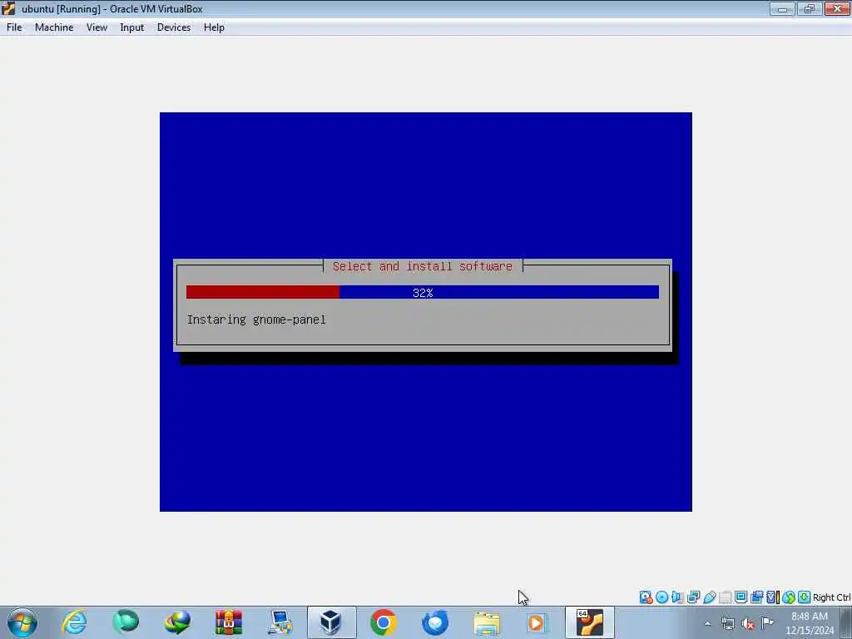Screen dimensions: 852x639
Task: Click the 'Select and install software' title
Action: pyautogui.click(x=422, y=266)
